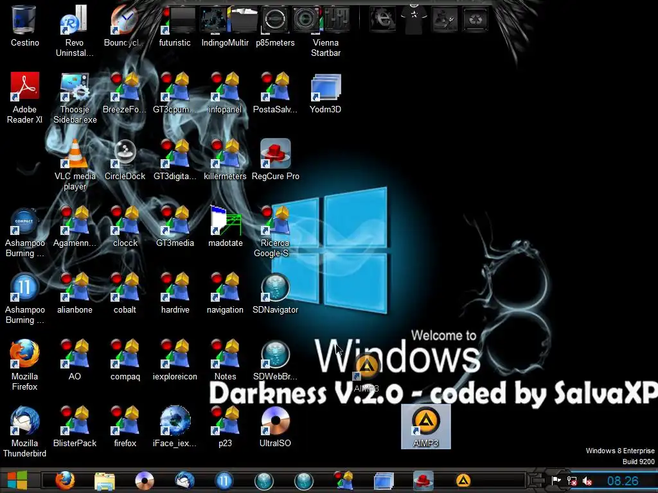Viewport: 658px width, 493px height.
Task: Unmute the volume icon in system tray
Action: coord(587,481)
